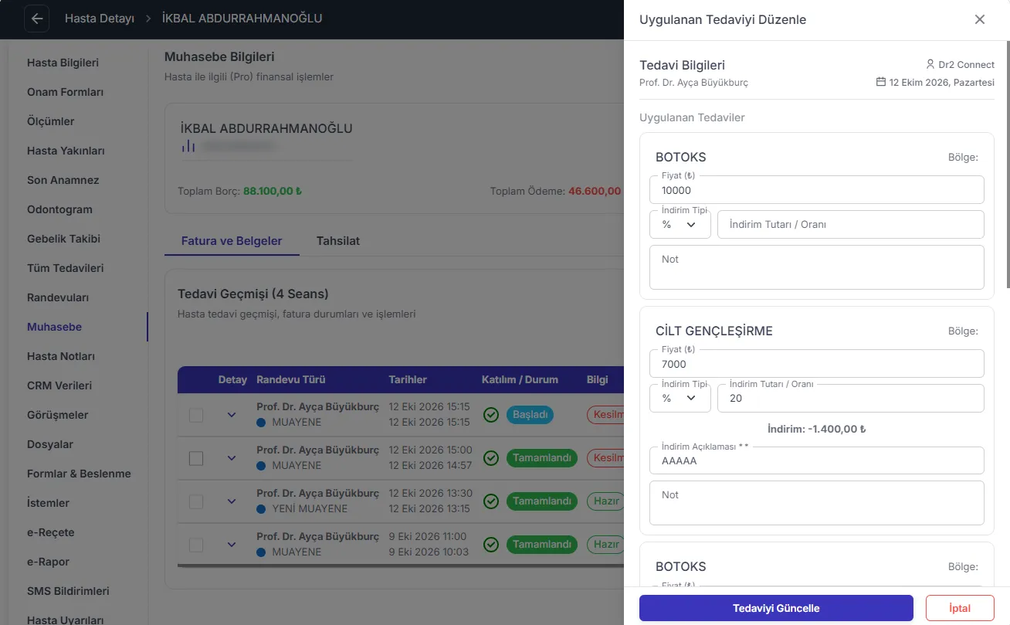Click CİLT GENÇLEŞİRME Fiyat field showing 7000
Screen dimensions: 1010x625
click(817, 363)
